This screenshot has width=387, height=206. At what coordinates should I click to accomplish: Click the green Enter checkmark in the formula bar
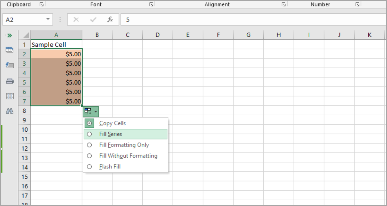click(93, 19)
